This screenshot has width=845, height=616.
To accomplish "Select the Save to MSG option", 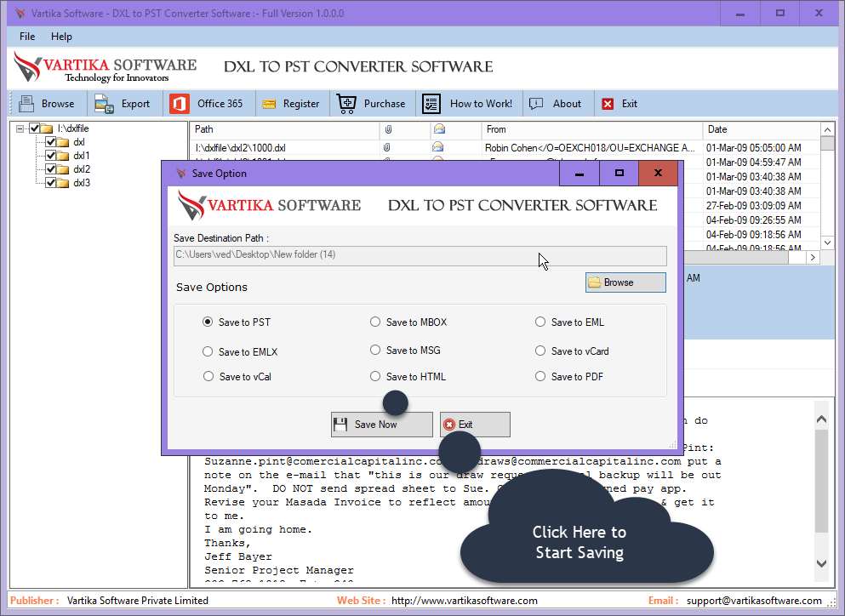I will pos(375,350).
